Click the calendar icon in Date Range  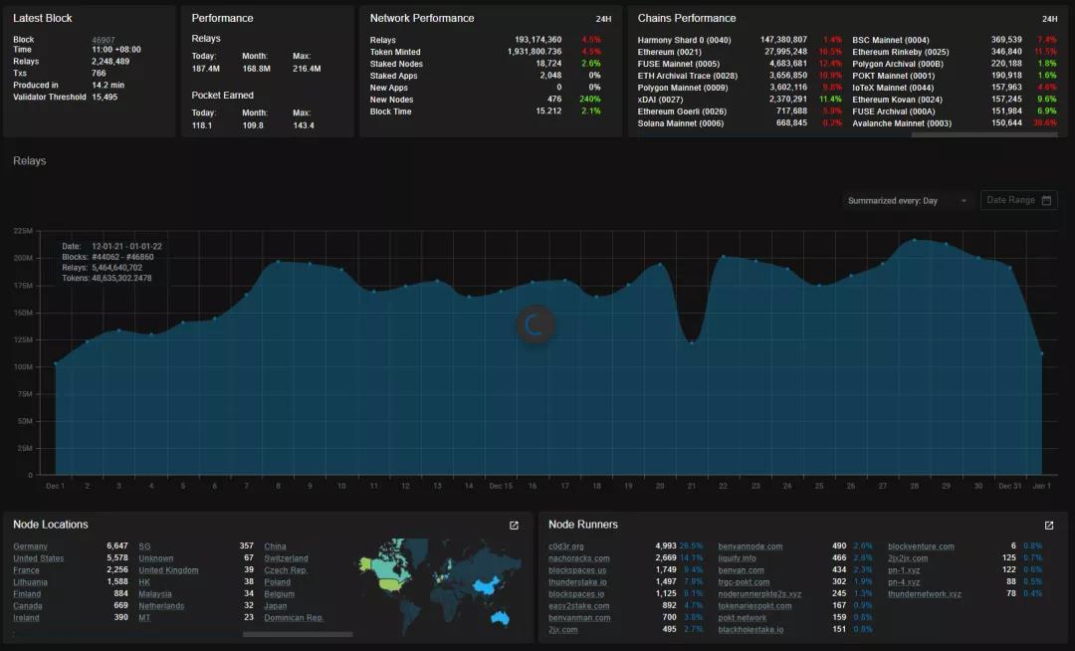click(x=1046, y=200)
